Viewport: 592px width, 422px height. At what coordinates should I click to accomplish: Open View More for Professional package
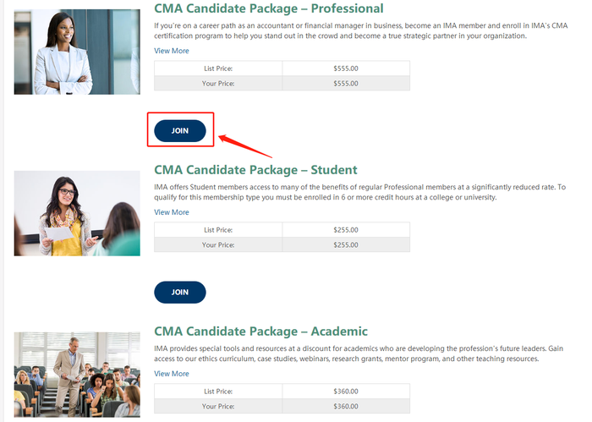pyautogui.click(x=172, y=51)
